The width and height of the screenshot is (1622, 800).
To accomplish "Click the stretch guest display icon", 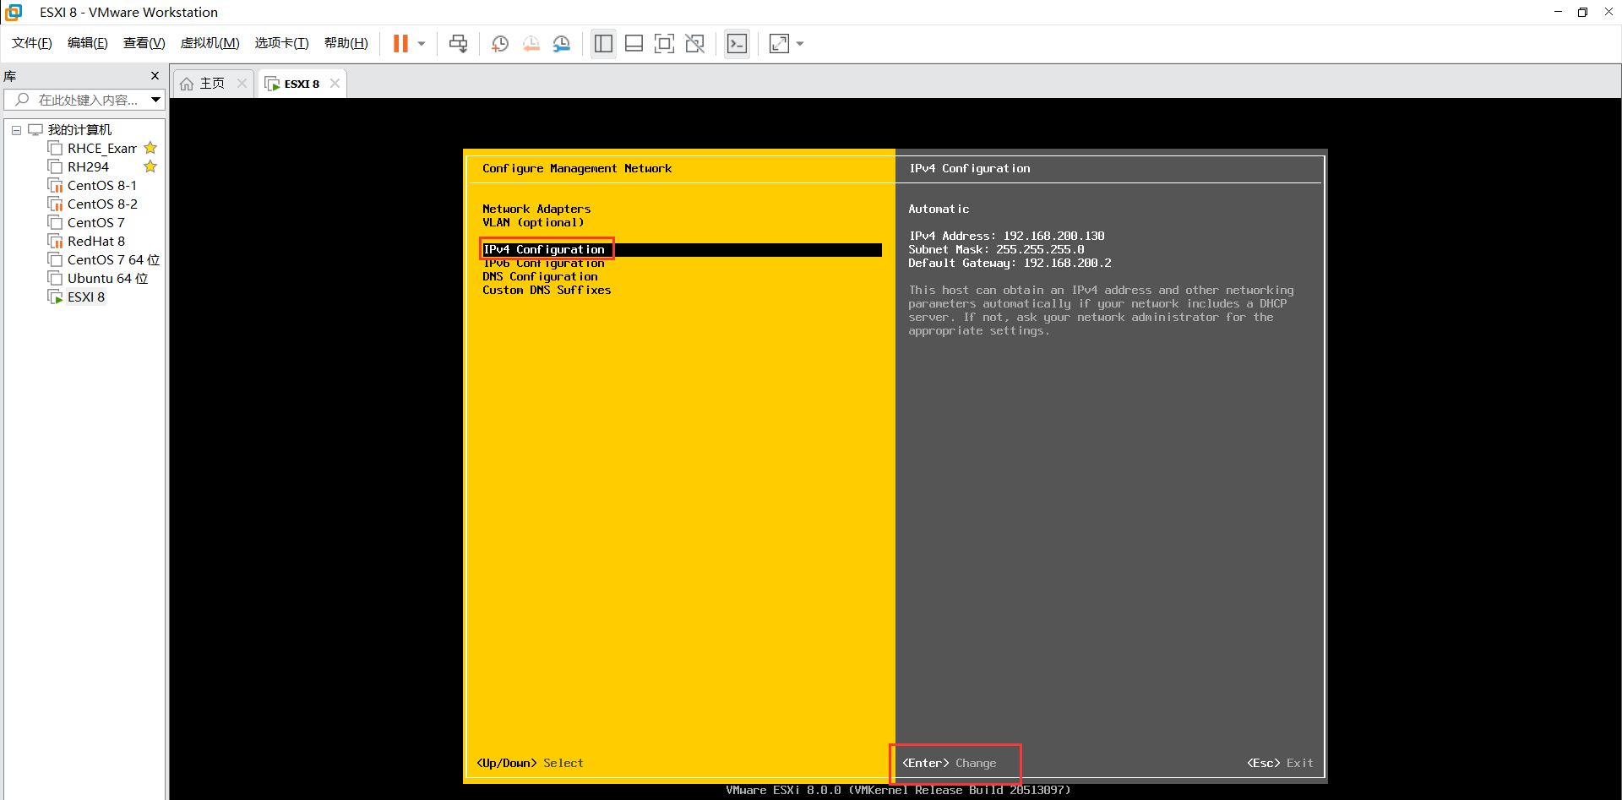I will (779, 44).
